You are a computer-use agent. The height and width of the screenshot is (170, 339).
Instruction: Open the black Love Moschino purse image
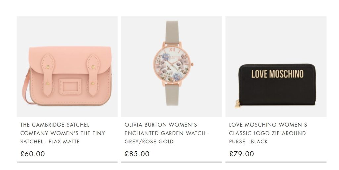tap(276, 67)
